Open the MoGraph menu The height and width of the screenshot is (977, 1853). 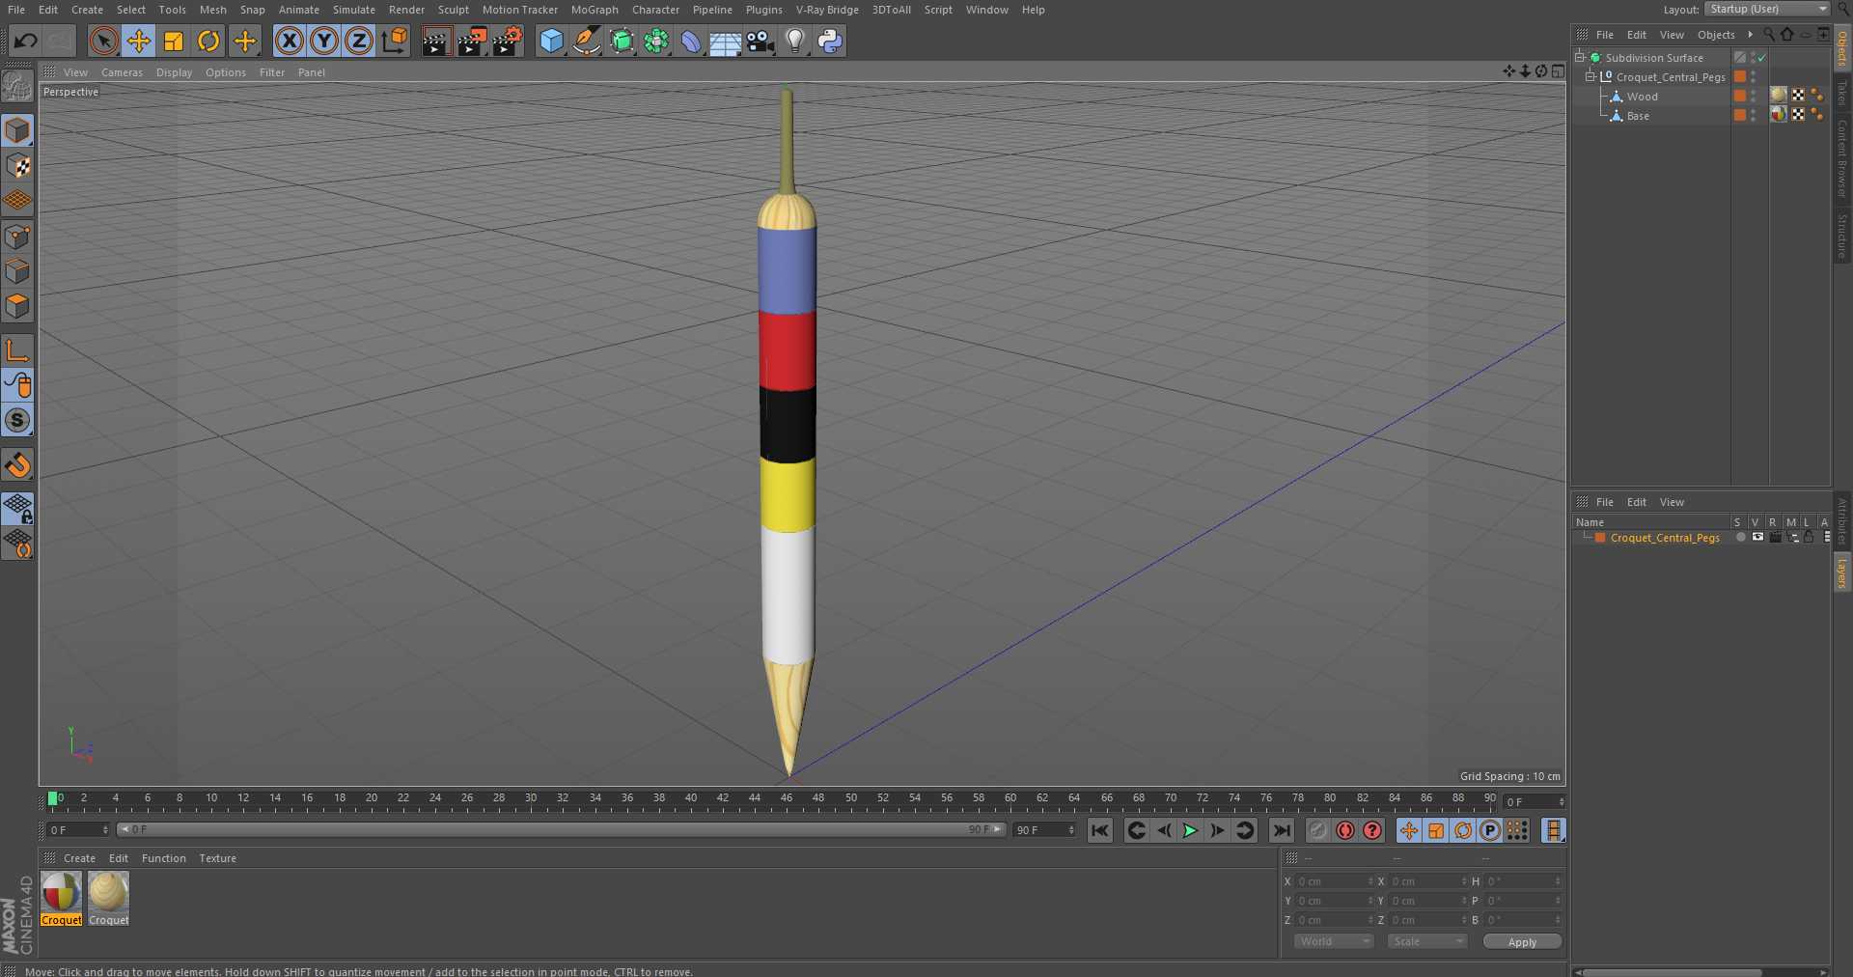point(595,10)
